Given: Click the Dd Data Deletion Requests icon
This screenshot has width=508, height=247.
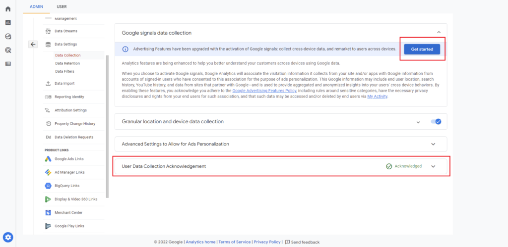Looking at the screenshot, I should (x=48, y=137).
